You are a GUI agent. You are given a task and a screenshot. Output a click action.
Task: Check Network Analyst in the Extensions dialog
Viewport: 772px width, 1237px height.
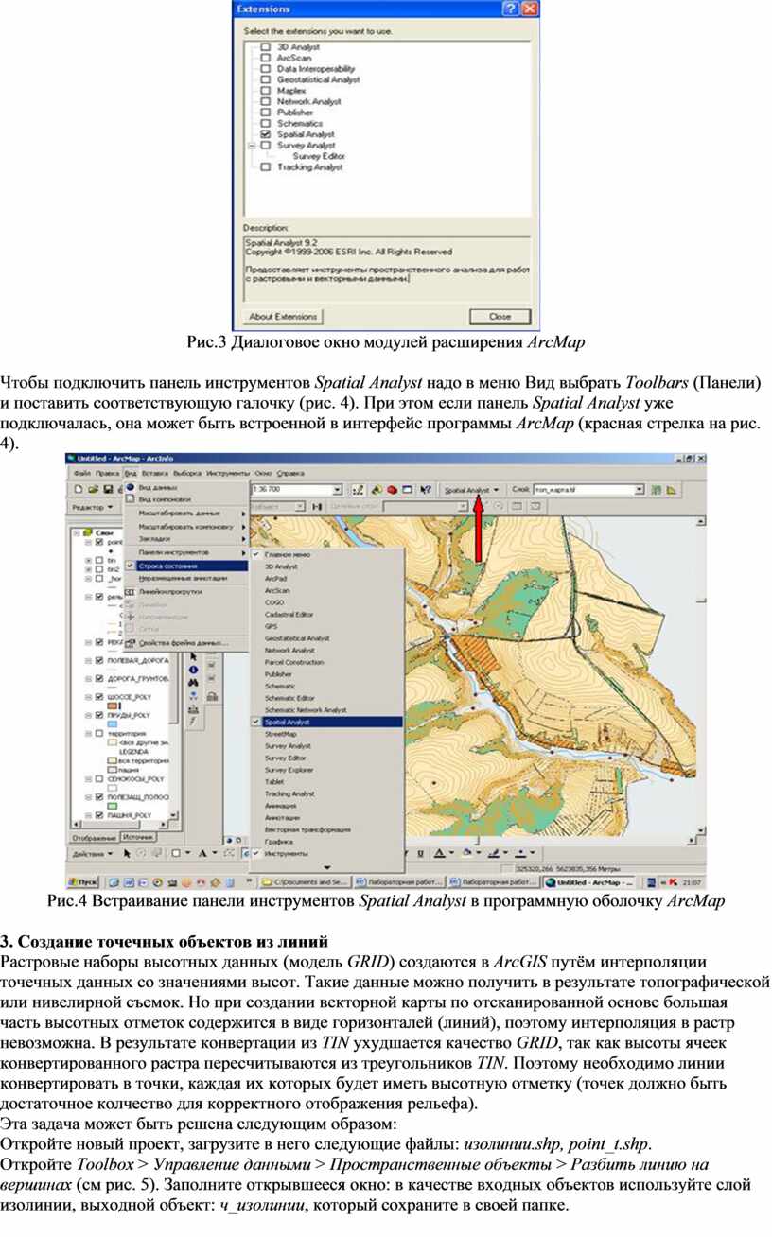point(266,101)
